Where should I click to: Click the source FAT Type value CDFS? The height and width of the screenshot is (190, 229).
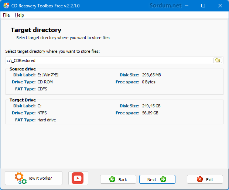pyautogui.click(x=42, y=89)
